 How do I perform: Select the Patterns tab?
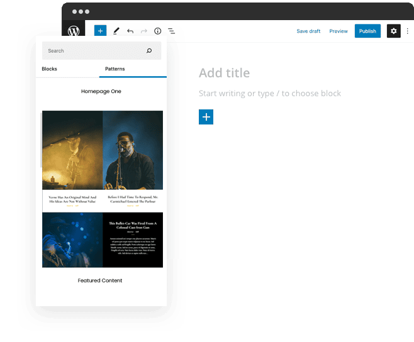pos(115,69)
